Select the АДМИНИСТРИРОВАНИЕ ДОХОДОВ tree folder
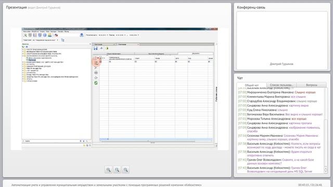Image resolution: width=333 pixels, height=187 pixels. [39, 66]
